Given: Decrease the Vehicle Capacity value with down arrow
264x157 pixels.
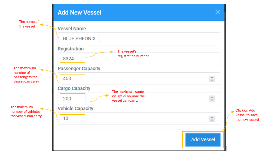Looking at the screenshot, I should tap(212, 120).
